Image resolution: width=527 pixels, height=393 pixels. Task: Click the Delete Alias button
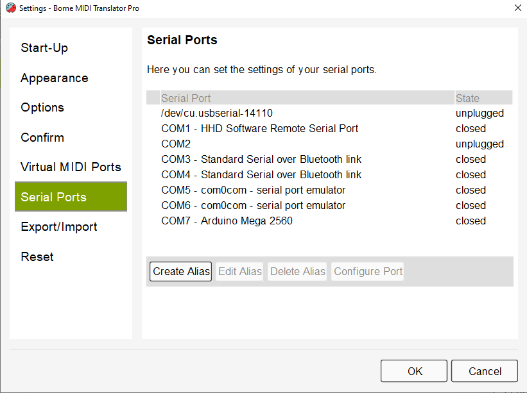(x=297, y=271)
